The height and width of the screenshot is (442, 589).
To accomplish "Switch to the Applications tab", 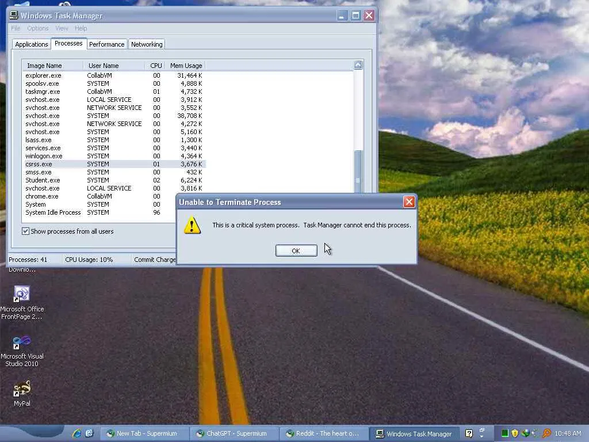I will (31, 44).
